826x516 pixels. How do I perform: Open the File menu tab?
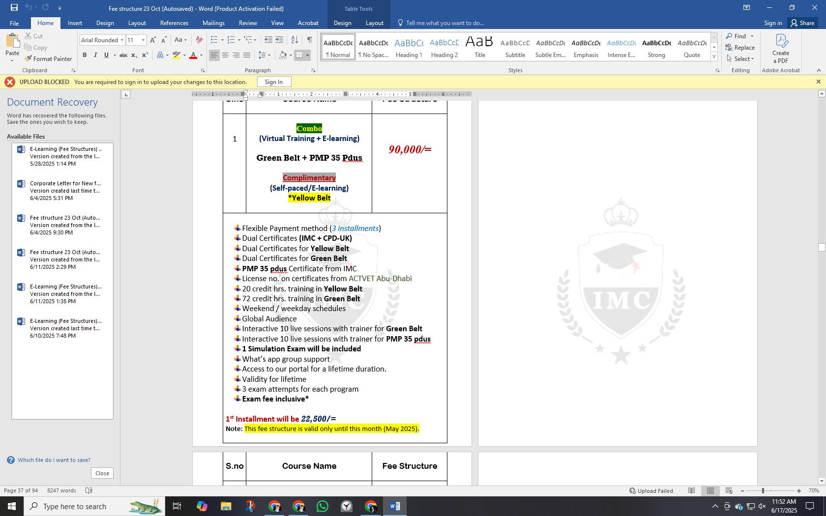[x=14, y=23]
